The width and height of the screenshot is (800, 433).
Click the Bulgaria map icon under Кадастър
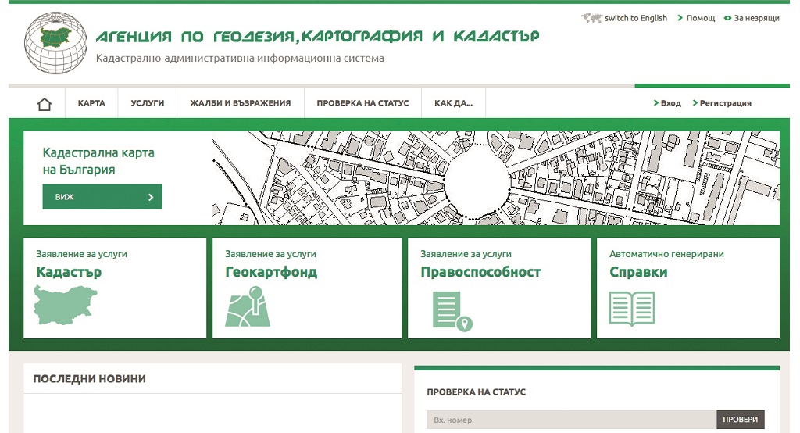66,306
